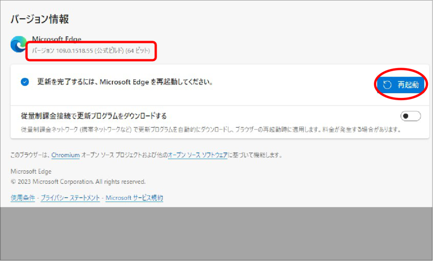Click the 再起動 restart button
This screenshot has width=433, height=261.
pyautogui.click(x=401, y=84)
